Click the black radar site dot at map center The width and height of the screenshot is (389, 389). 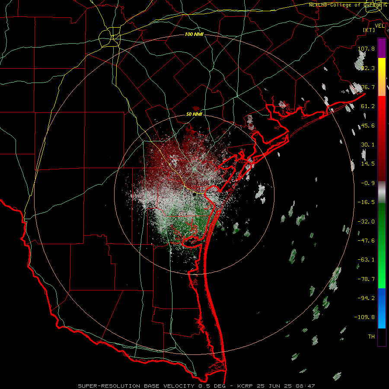[x=194, y=194]
